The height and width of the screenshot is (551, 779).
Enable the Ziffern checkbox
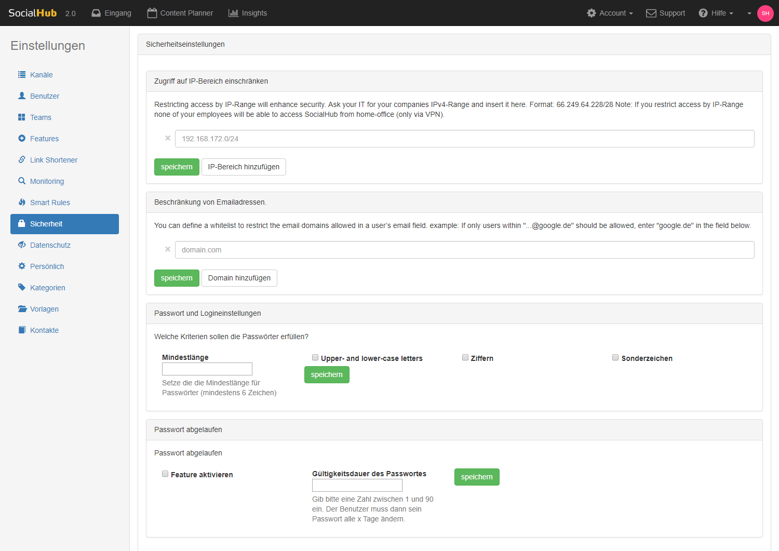coord(465,357)
